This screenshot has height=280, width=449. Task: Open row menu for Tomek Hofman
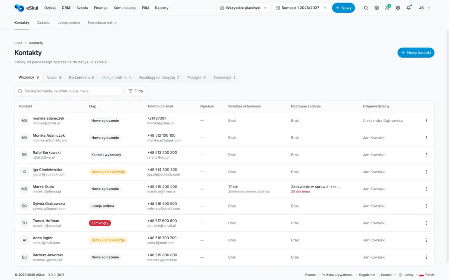(x=426, y=223)
